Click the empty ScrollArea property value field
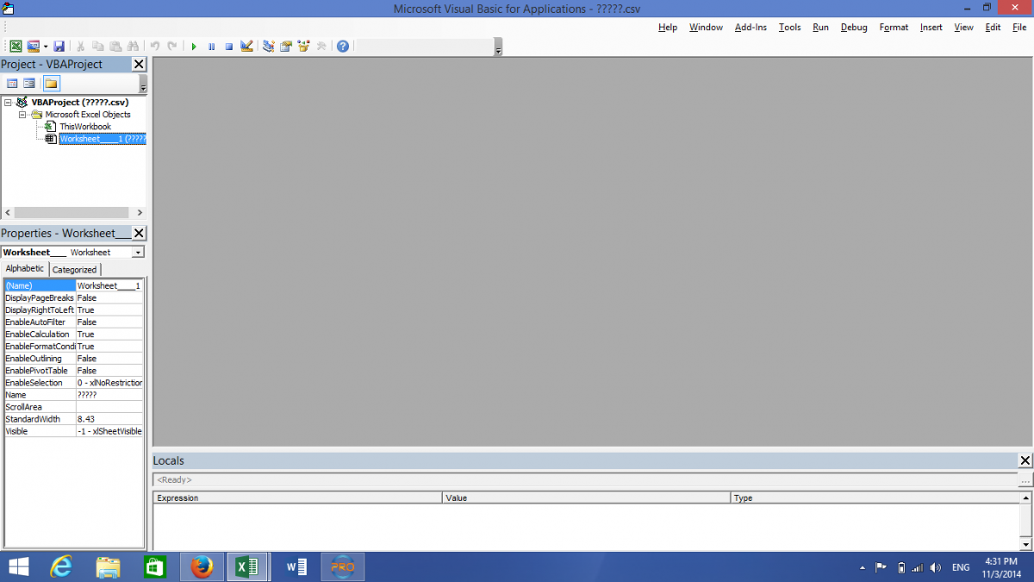The width and height of the screenshot is (1034, 582). pos(109,407)
